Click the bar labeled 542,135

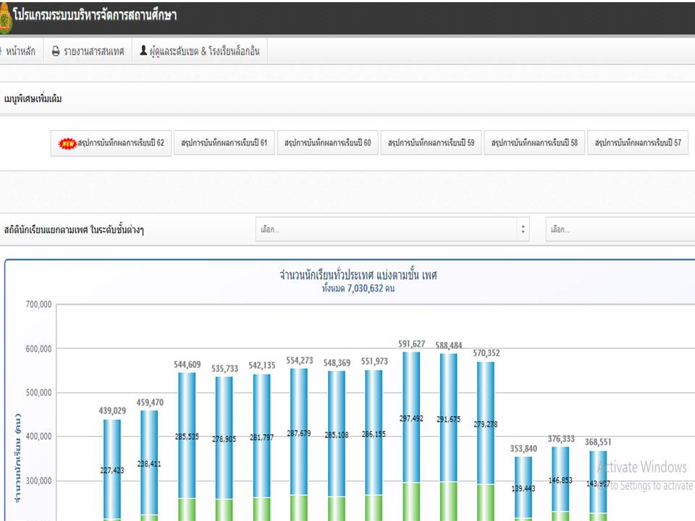(x=261, y=447)
